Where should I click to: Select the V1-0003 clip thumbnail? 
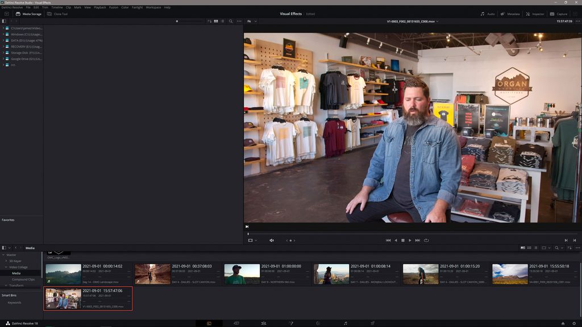[63, 298]
